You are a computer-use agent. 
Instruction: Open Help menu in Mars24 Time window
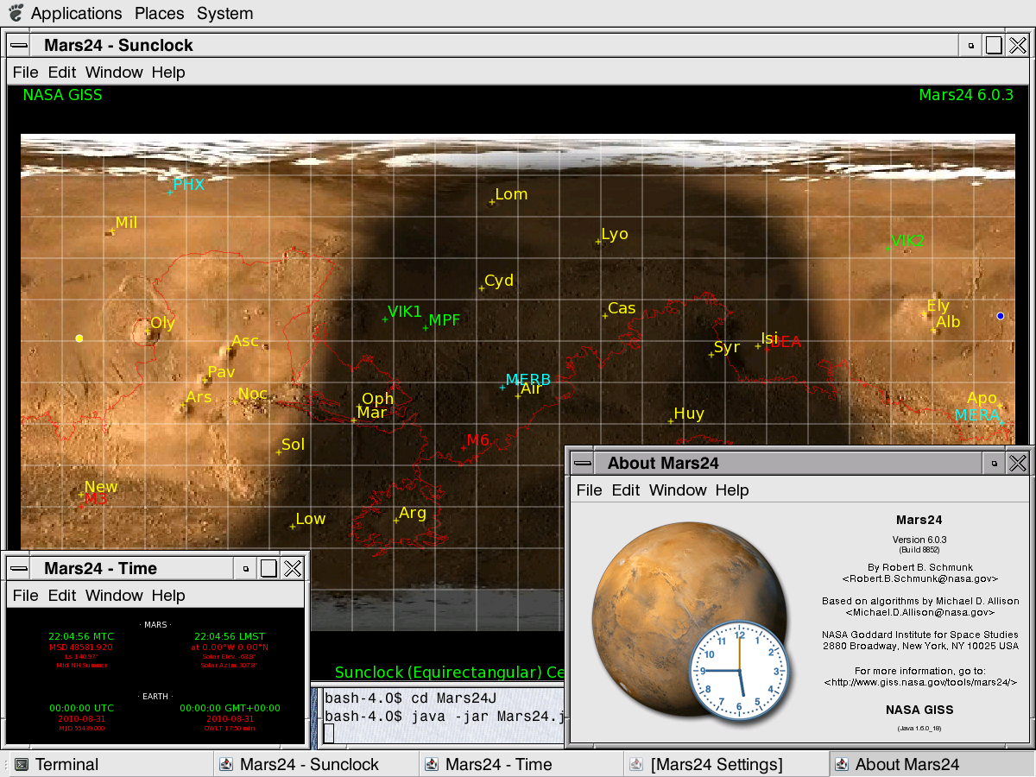coord(168,596)
